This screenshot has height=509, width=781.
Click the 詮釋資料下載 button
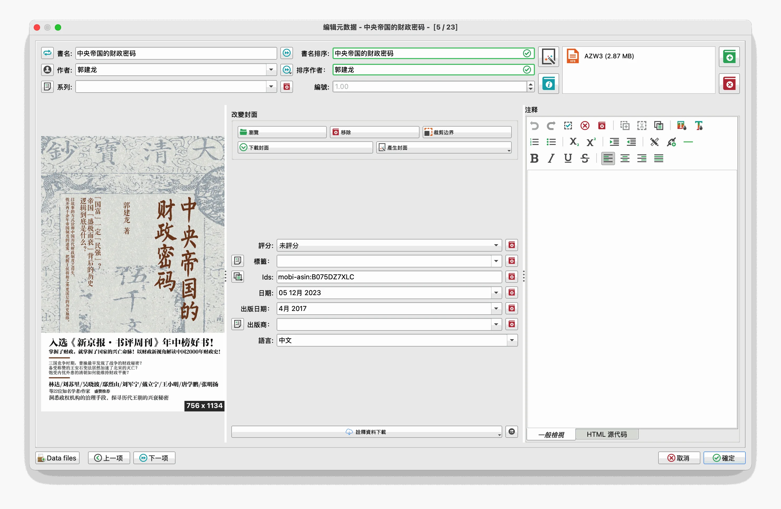coord(367,432)
